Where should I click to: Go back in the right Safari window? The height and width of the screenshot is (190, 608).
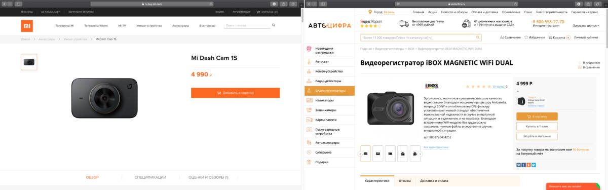pyautogui.click(x=310, y=4)
